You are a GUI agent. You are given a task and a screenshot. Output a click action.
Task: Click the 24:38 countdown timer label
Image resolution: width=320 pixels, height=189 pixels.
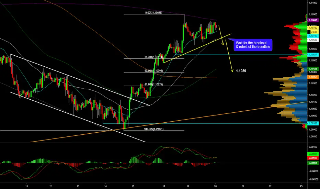(x=314, y=32)
